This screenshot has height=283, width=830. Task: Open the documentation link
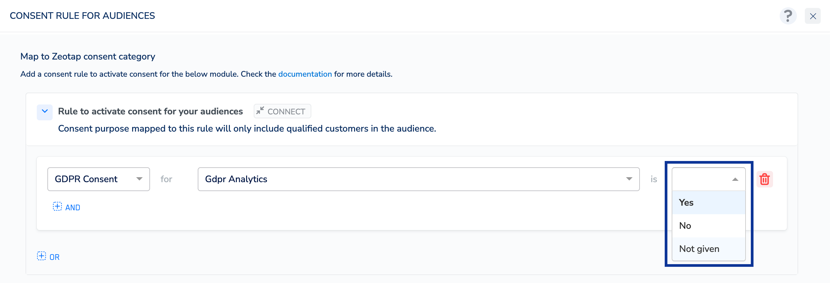[305, 74]
